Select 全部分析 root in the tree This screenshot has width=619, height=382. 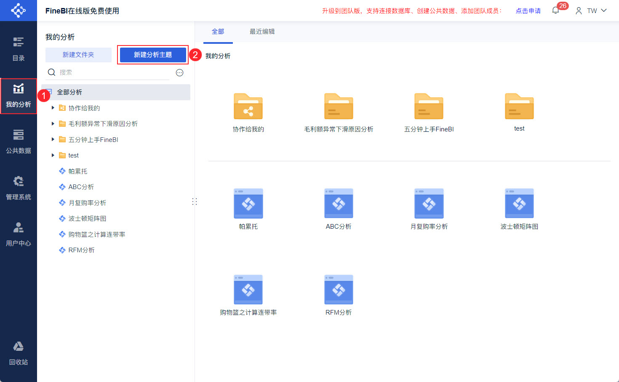click(116, 92)
